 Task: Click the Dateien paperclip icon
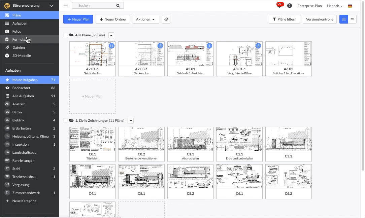(x=7, y=47)
